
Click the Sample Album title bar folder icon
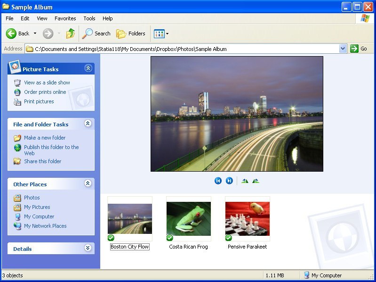6,7
